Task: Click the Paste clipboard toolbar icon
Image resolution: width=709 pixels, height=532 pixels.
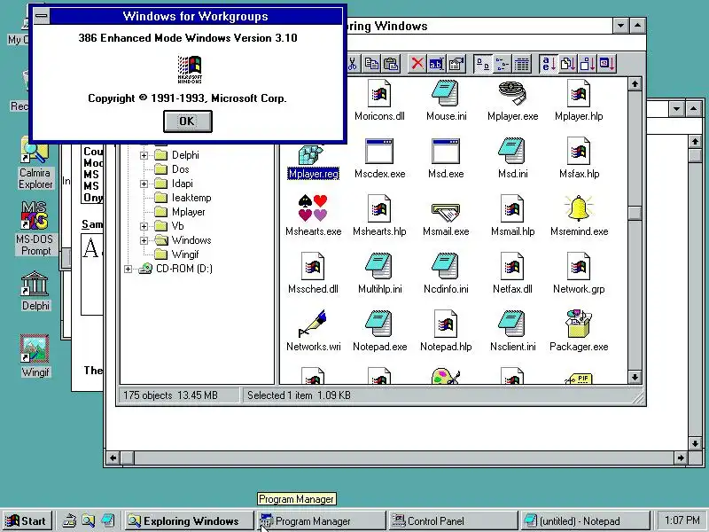Action: pyautogui.click(x=391, y=64)
